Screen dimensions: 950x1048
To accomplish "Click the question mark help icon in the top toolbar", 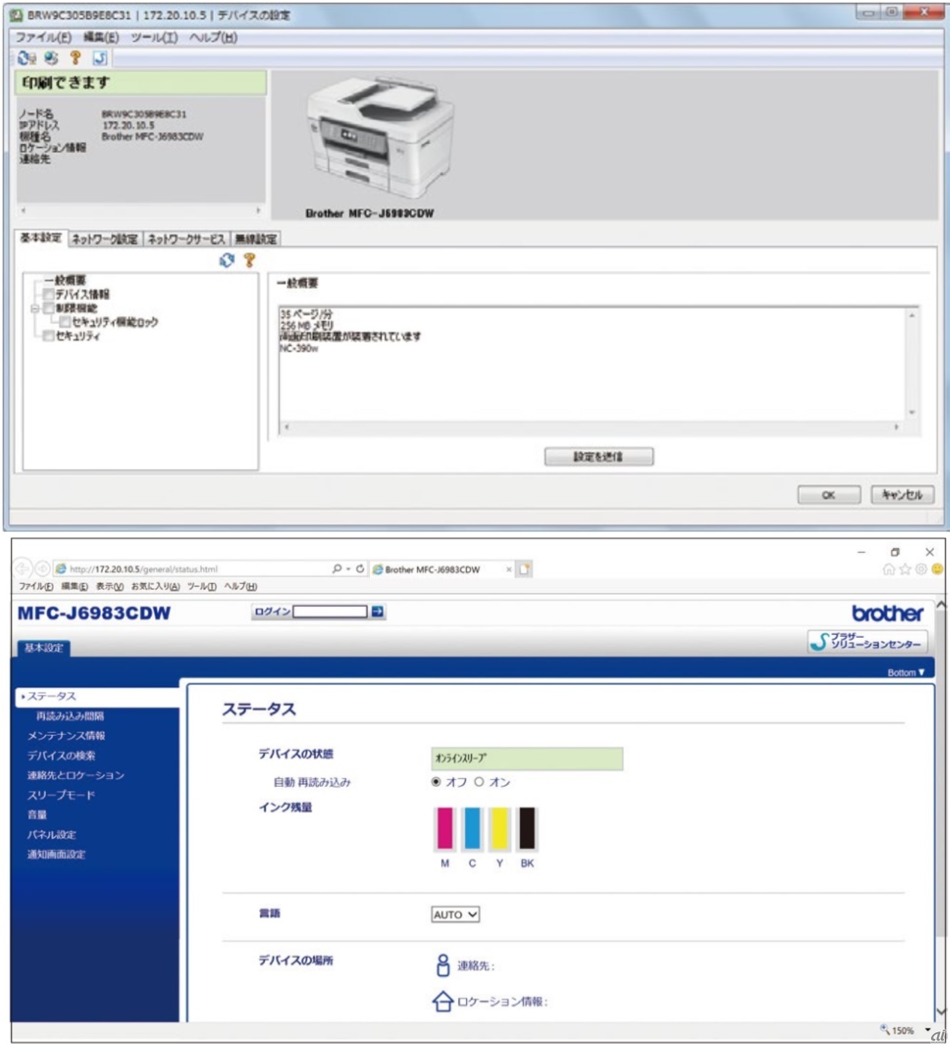I will pyautogui.click(x=75, y=58).
